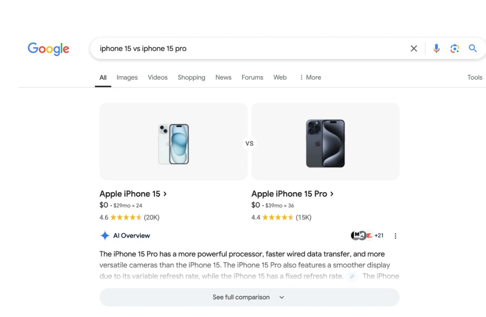This screenshot has width=486, height=317.
Task: Click the Google logo
Action: [x=48, y=48]
